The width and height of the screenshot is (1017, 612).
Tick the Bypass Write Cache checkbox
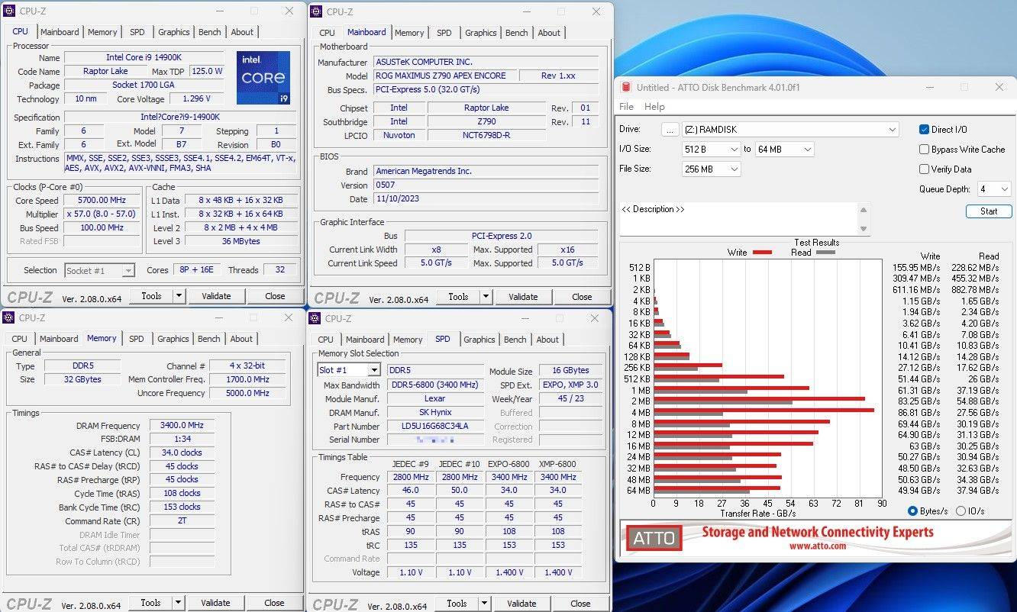coord(925,150)
